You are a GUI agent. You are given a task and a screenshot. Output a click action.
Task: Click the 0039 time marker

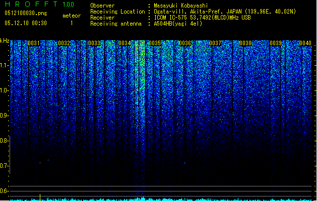tap(276, 43)
